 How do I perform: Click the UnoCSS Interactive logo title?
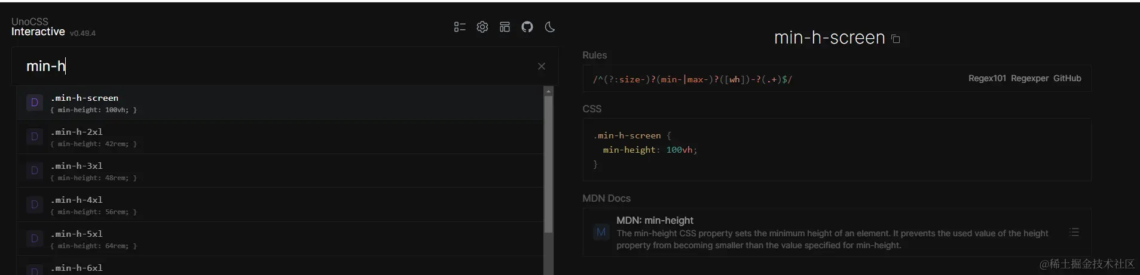coord(38,27)
